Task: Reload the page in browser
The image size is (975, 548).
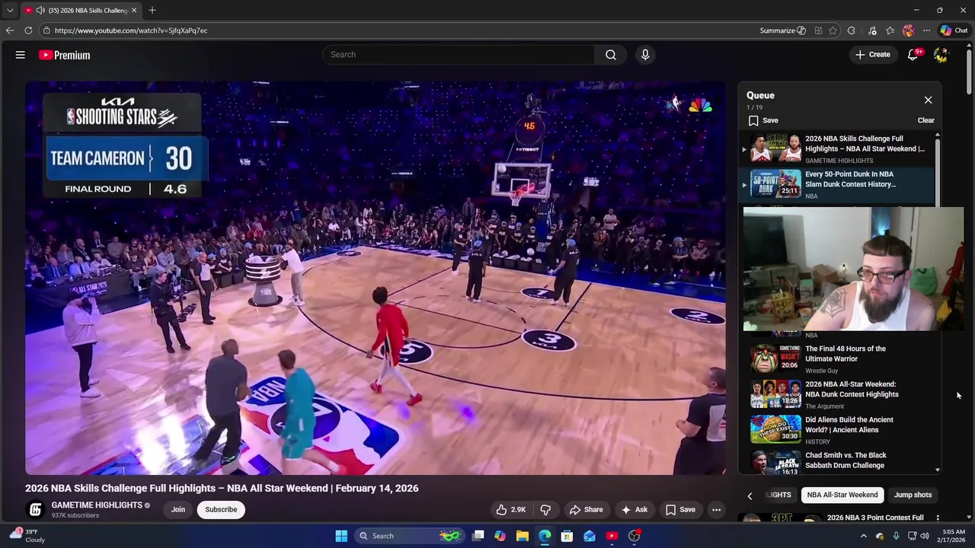Action: (28, 30)
